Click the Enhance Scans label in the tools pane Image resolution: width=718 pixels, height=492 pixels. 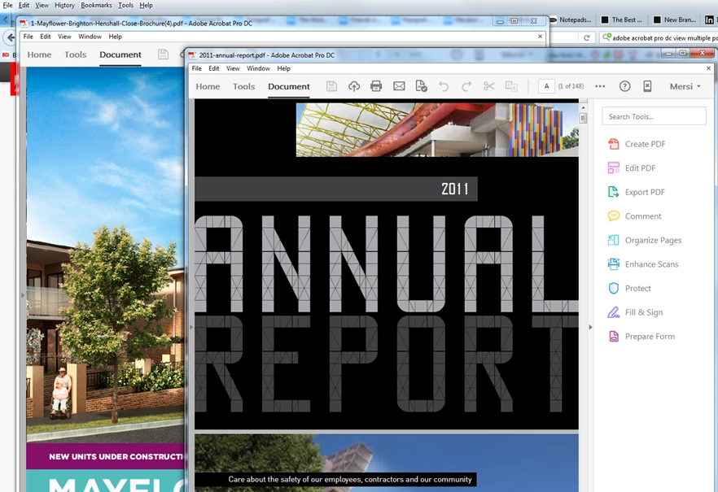[651, 263]
